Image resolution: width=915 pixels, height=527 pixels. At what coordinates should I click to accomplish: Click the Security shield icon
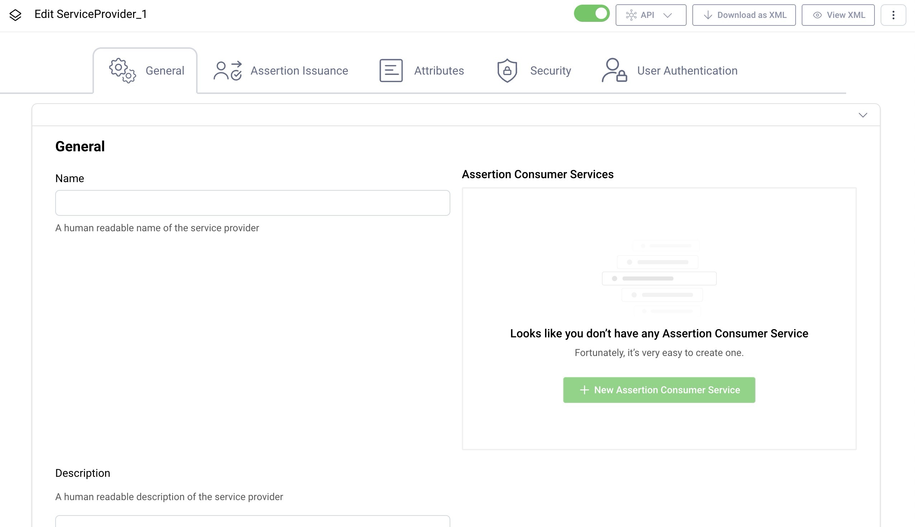pos(507,71)
